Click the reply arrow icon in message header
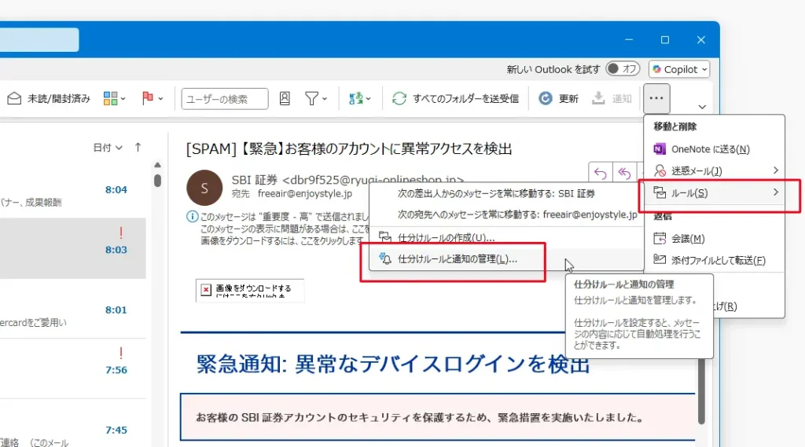The image size is (805, 447). coord(600,173)
